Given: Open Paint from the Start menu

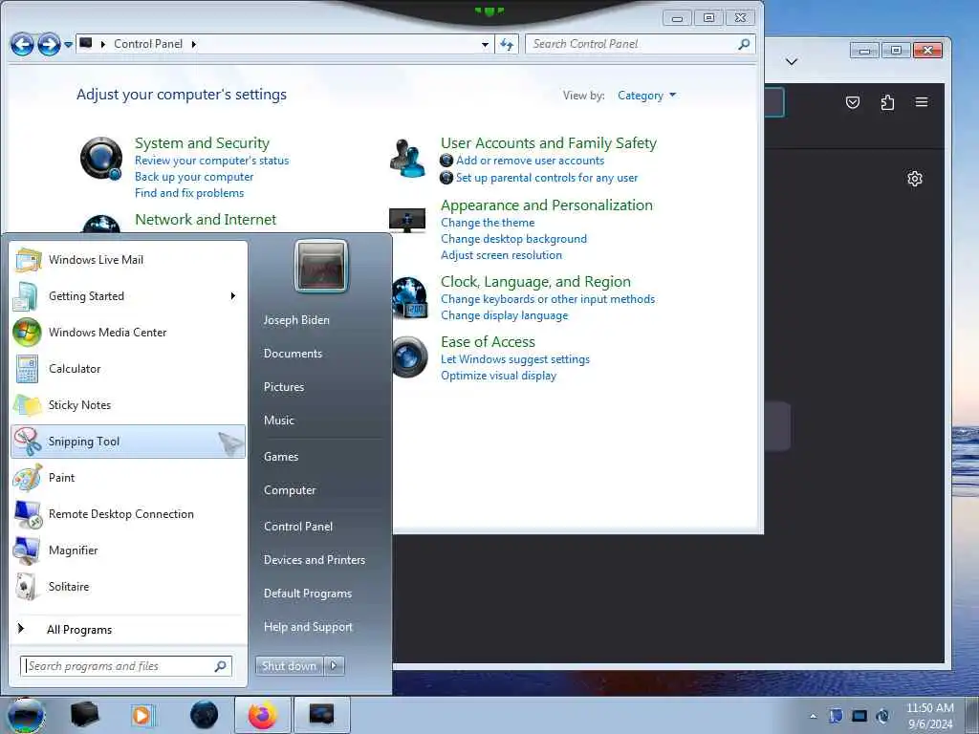Looking at the screenshot, I should (128, 478).
